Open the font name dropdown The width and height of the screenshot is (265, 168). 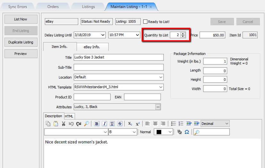click(105, 132)
